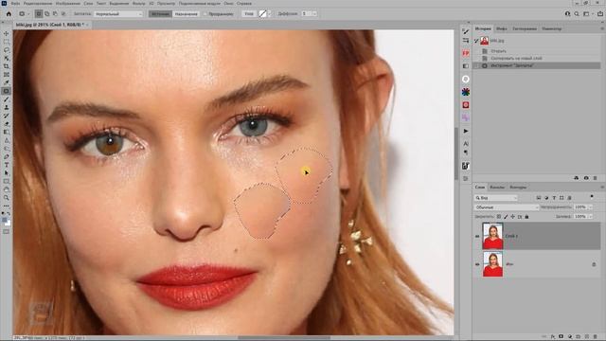Open the layer filter kind dropdown
Viewport: 606px width, 341px height.
click(x=496, y=198)
